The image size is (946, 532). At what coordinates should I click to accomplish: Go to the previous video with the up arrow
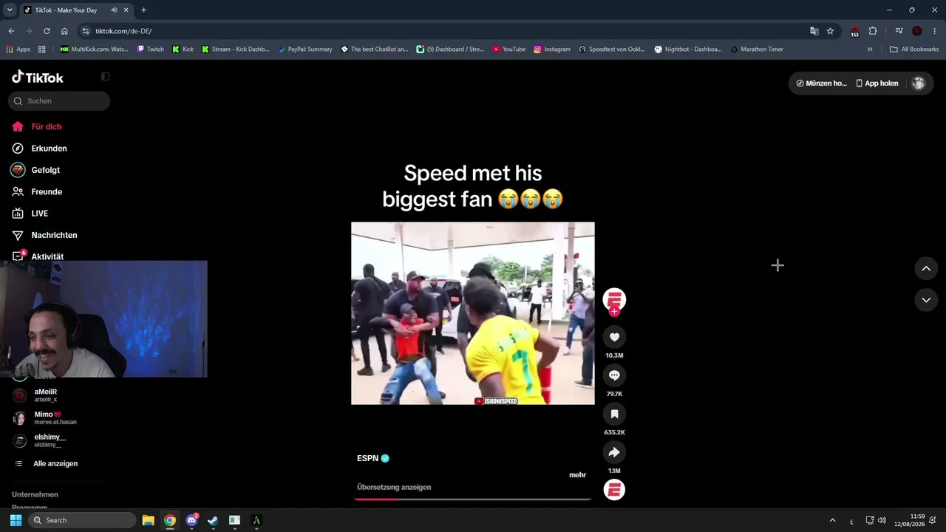pyautogui.click(x=926, y=268)
